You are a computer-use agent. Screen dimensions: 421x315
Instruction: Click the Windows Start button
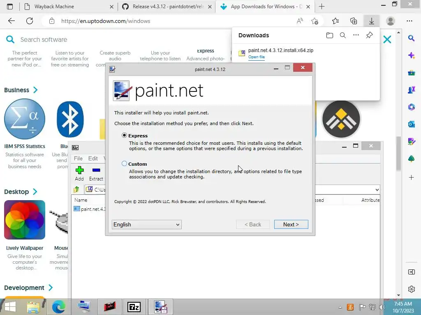10,307
